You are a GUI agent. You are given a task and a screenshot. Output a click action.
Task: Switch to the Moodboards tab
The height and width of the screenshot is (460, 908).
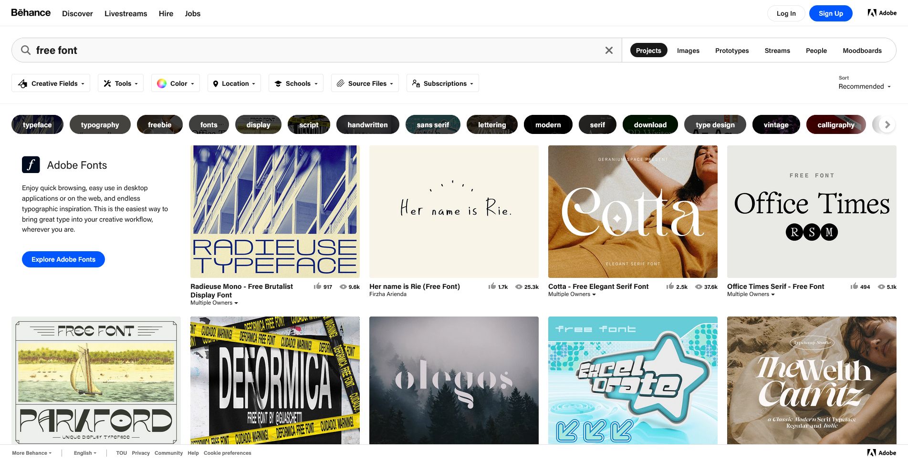tap(862, 51)
